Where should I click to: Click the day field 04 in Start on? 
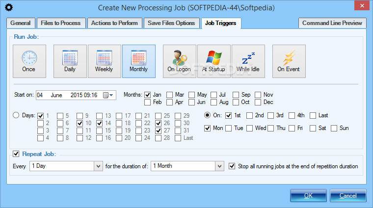coord(40,95)
